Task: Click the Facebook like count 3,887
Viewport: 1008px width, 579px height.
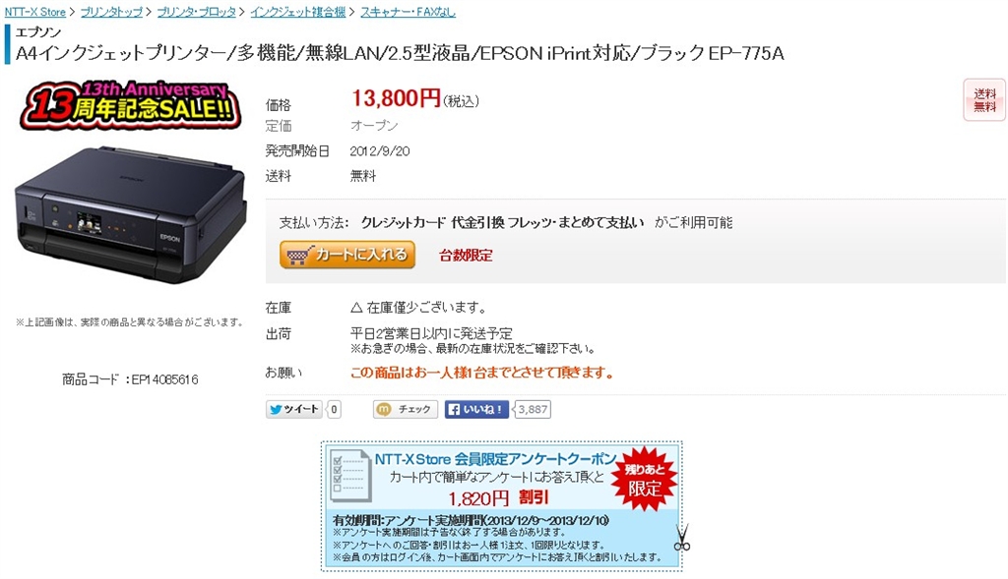Action: tap(533, 410)
